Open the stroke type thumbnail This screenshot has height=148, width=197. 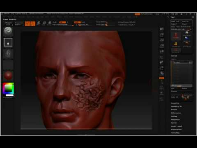click(x=8, y=42)
